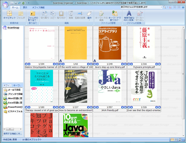Select the JAVA friendly.pdf thumbnail

click(110, 86)
